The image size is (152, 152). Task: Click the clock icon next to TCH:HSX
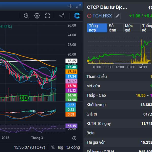(89, 16)
